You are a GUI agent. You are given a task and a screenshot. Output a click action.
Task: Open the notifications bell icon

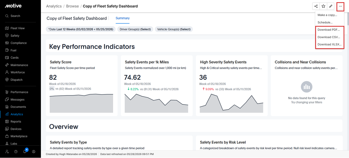[25, 151]
